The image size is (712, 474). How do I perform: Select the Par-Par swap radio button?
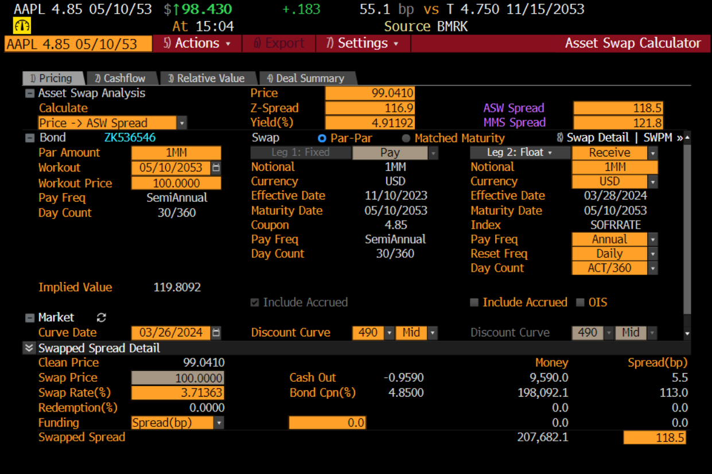pyautogui.click(x=322, y=138)
